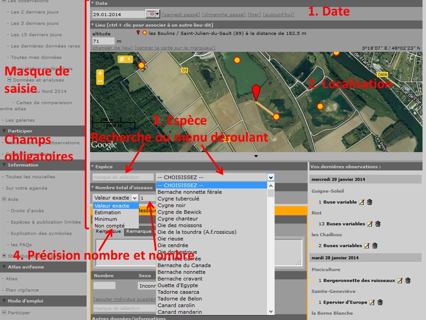Collapse the Aide section in sidebar
The width and height of the screenshot is (426, 320).
pos(4,199)
